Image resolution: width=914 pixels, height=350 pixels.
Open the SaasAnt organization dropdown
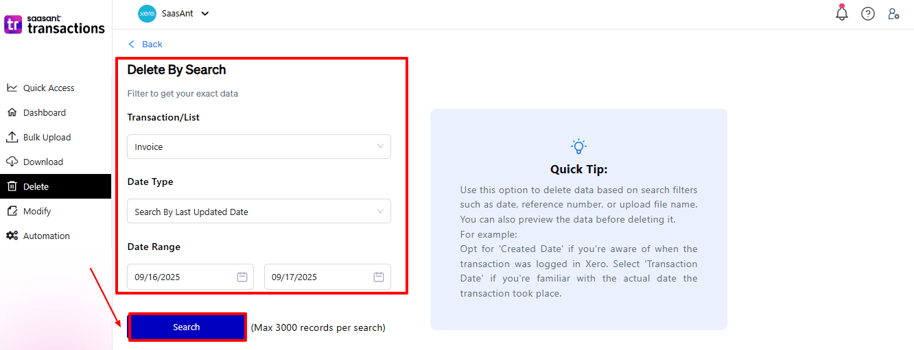point(174,13)
